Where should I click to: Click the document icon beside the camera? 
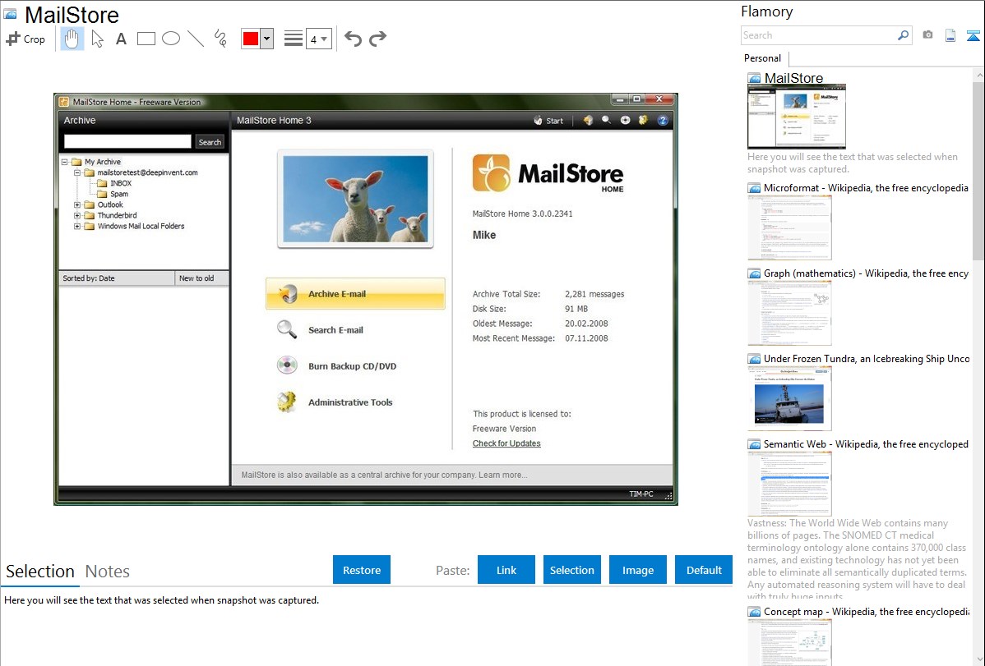[x=950, y=35]
